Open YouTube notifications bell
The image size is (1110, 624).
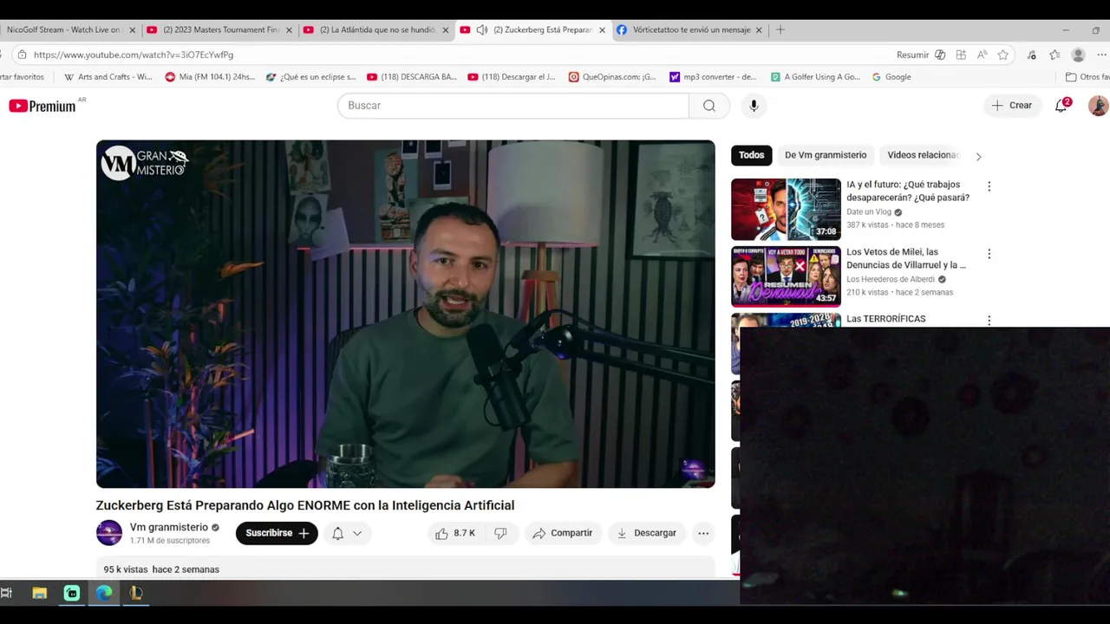pyautogui.click(x=1061, y=106)
